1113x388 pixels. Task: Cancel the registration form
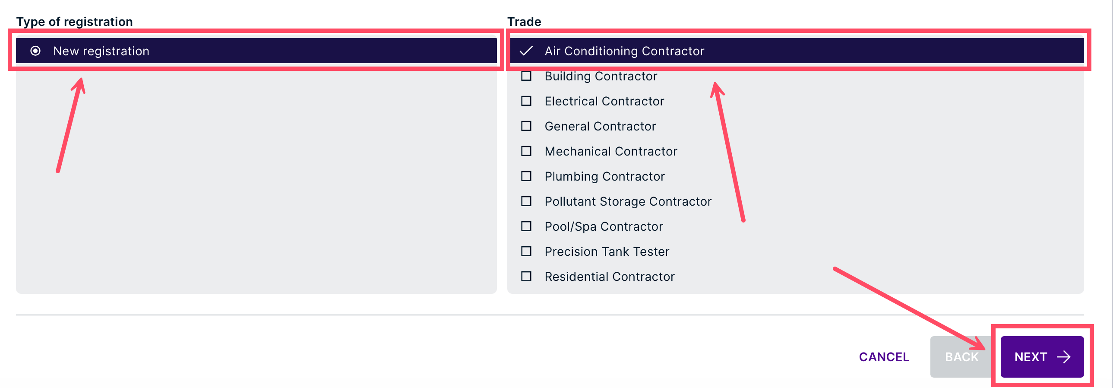tap(884, 357)
